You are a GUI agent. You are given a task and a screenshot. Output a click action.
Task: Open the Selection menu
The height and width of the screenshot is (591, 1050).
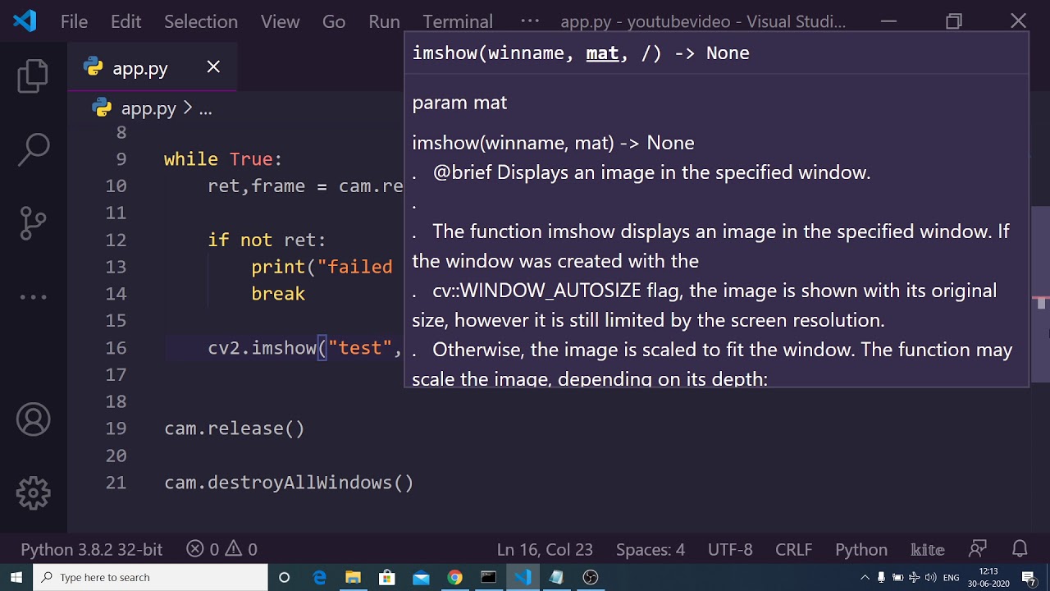click(200, 21)
